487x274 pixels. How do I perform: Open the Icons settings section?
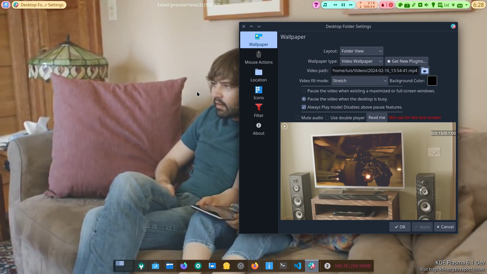(x=258, y=93)
